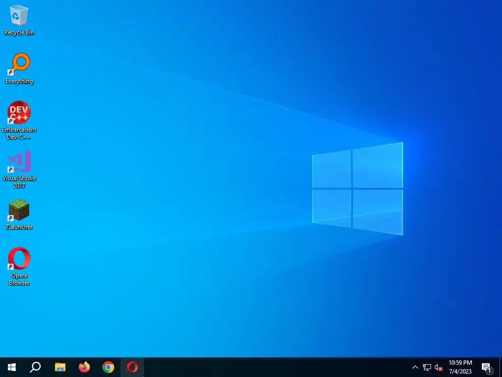Image resolution: width=502 pixels, height=377 pixels.
Task: Click the 'Opera Browser' label text
Action: (x=19, y=279)
